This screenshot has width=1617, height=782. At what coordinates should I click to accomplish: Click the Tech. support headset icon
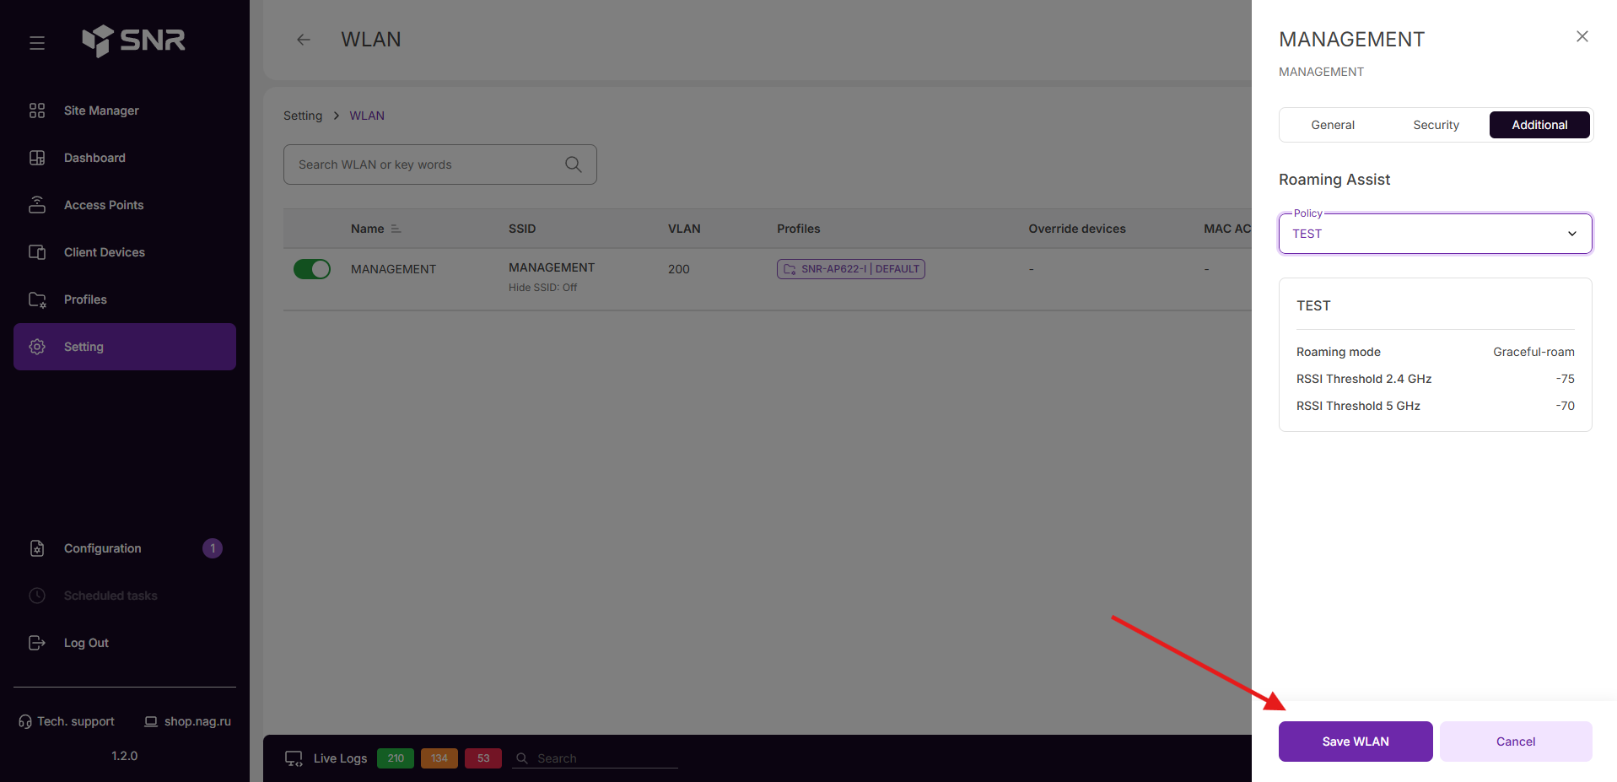25,721
